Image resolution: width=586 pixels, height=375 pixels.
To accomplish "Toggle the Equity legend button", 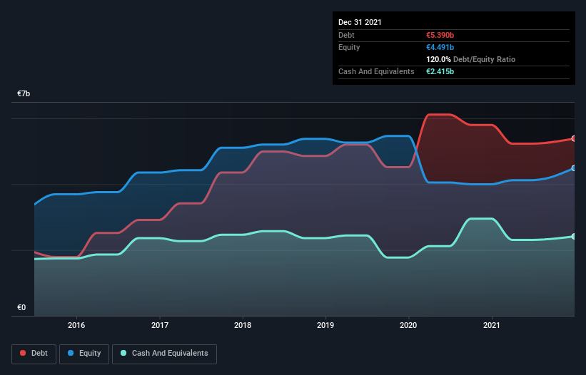I will click(x=84, y=354).
